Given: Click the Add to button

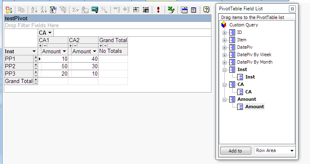Looking at the screenshot, I should click(236, 151).
